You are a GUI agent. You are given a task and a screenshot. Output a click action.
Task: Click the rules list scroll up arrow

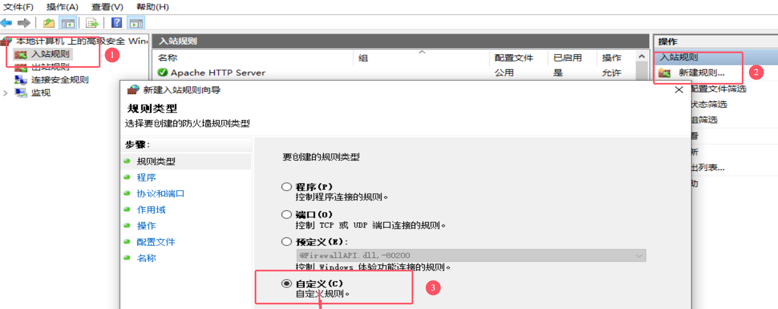(642, 57)
